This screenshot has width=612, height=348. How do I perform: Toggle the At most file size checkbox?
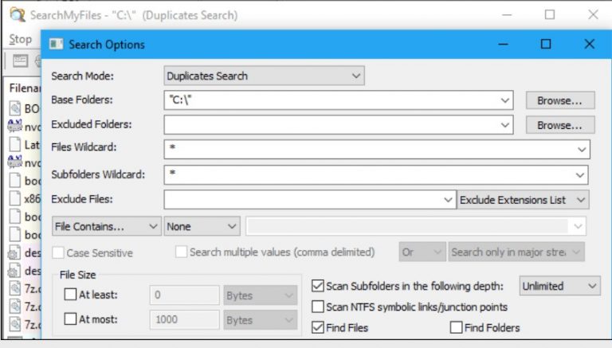click(70, 319)
